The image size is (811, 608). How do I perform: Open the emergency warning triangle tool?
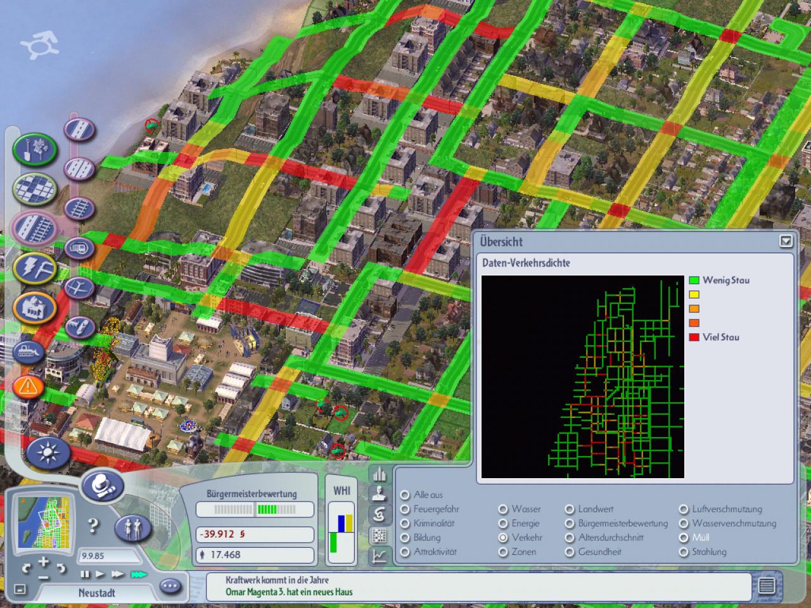click(29, 385)
